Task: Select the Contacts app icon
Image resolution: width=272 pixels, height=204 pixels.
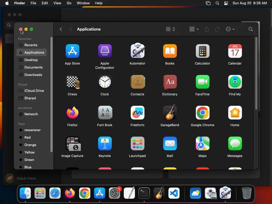Action: 137,82
